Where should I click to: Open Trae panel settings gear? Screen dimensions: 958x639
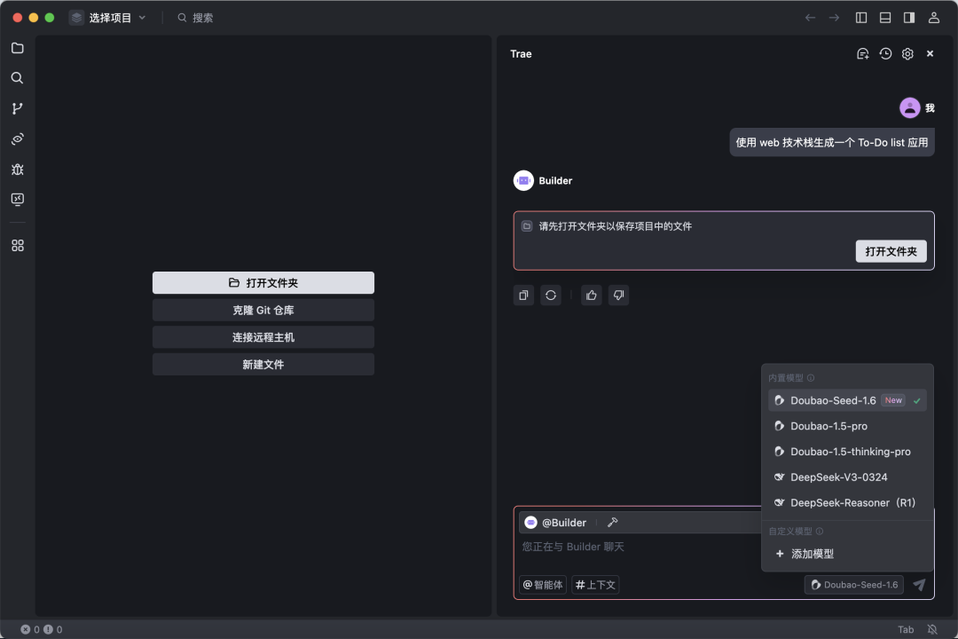coord(907,54)
